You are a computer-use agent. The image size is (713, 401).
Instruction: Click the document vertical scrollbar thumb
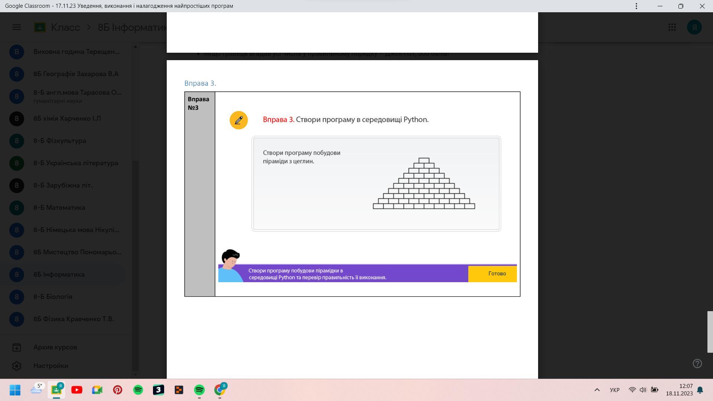[710, 332]
